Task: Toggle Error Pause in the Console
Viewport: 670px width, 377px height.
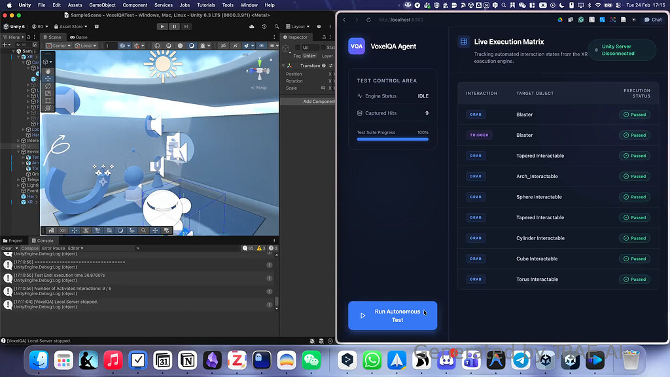Action: [54, 248]
